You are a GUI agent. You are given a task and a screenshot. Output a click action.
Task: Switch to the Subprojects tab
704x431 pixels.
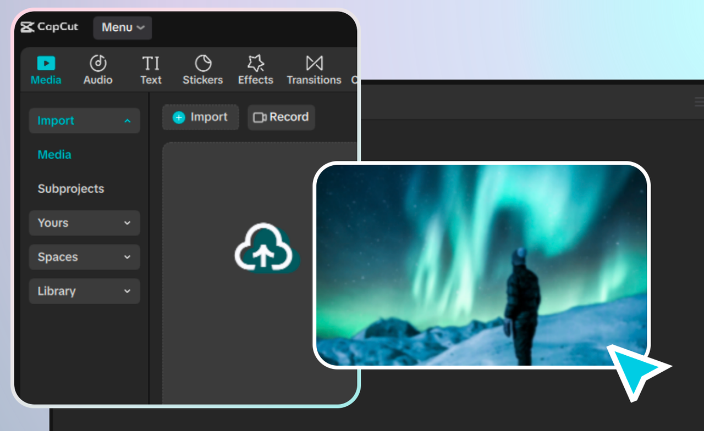[x=70, y=188]
